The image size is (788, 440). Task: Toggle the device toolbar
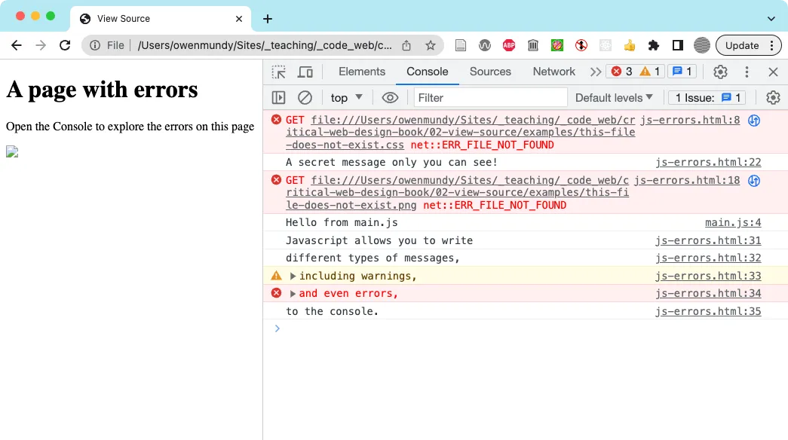(x=305, y=72)
